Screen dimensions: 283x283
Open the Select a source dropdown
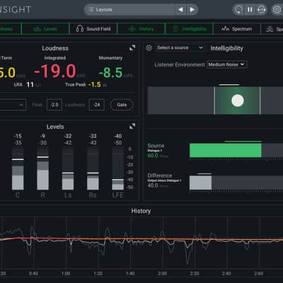(180, 48)
